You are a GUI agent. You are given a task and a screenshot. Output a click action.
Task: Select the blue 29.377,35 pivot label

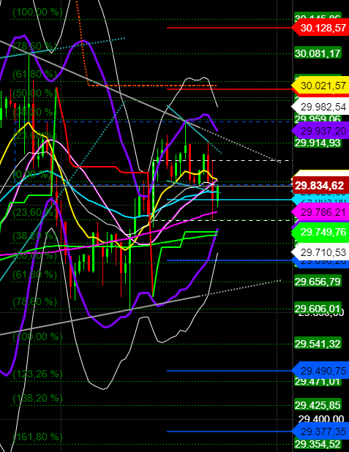(x=321, y=432)
